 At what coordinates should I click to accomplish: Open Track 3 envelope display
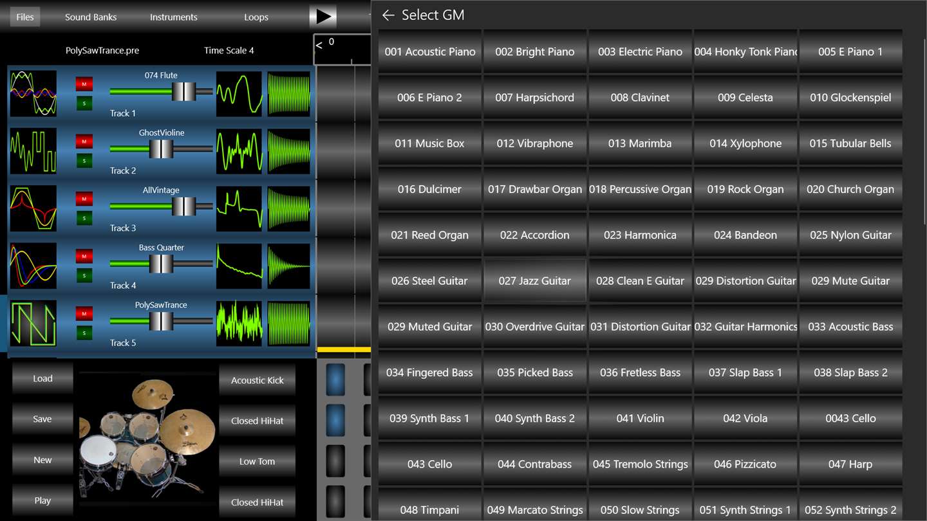click(x=289, y=208)
